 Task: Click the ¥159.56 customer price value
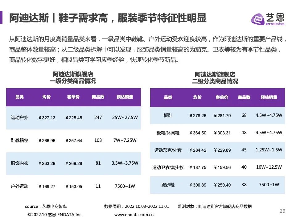[222, 168]
